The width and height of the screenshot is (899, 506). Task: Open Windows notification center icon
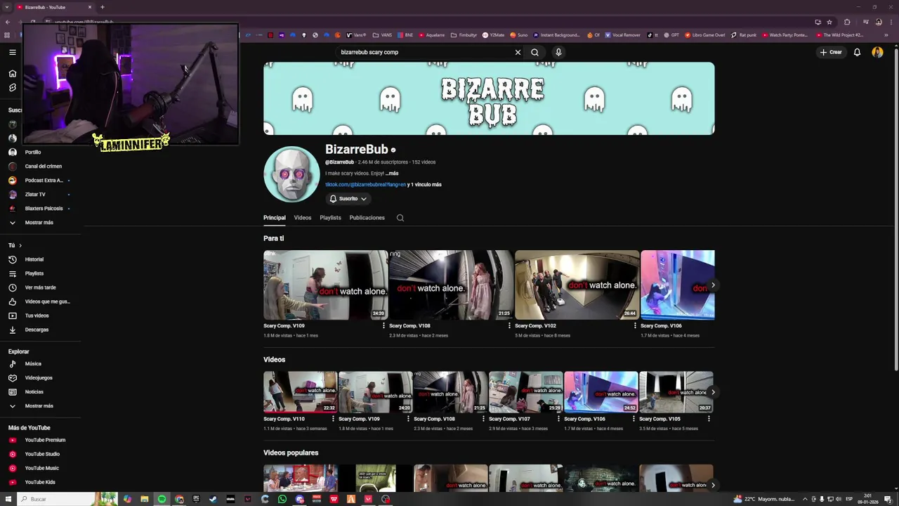point(888,499)
